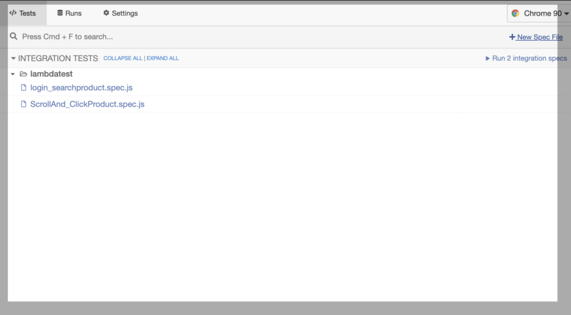Click the play triangle icon for running specs
571x315 pixels.
coord(487,58)
